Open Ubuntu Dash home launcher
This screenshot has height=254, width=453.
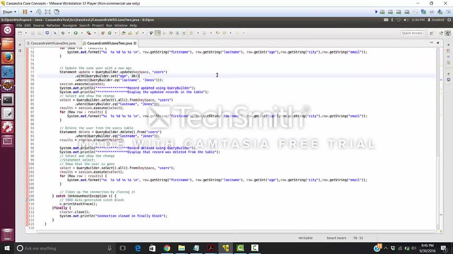(x=7, y=30)
